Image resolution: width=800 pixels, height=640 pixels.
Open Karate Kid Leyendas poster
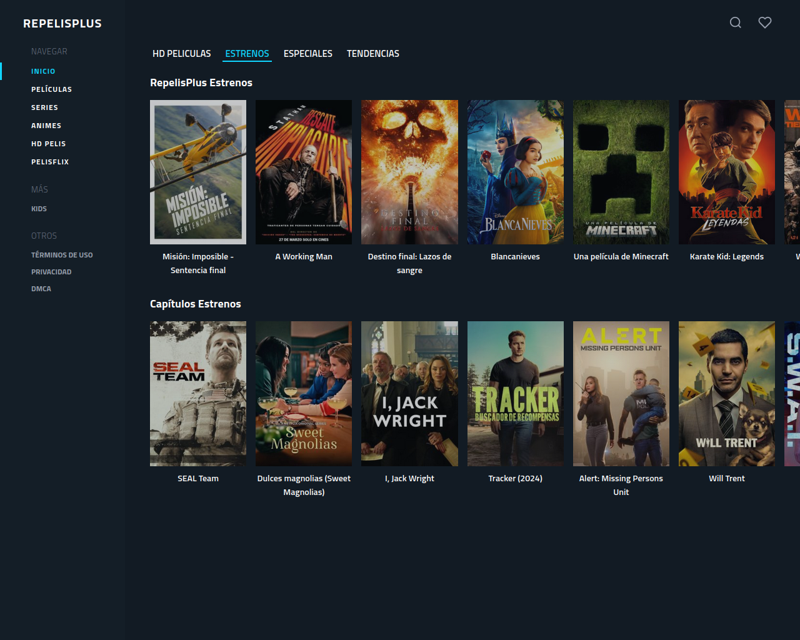(x=727, y=172)
